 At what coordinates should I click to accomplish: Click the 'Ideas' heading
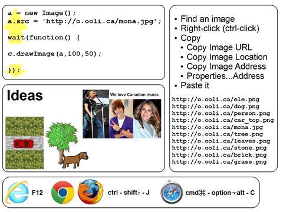pyautogui.click(x=25, y=95)
